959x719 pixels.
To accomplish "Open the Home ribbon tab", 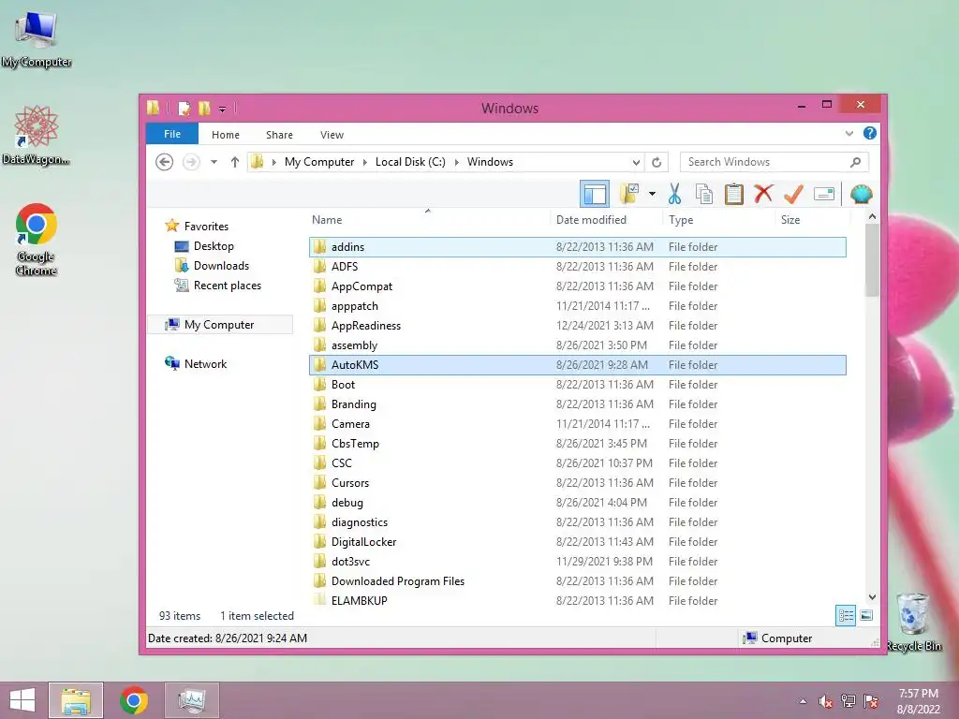I will pyautogui.click(x=226, y=135).
